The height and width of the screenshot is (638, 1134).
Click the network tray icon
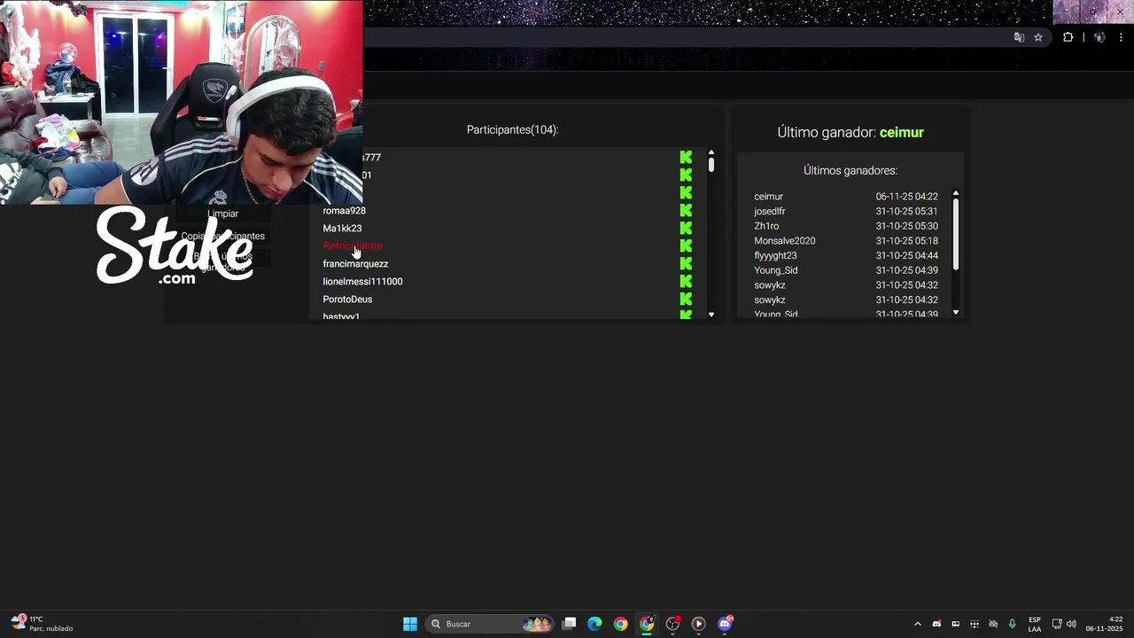coord(1057,624)
